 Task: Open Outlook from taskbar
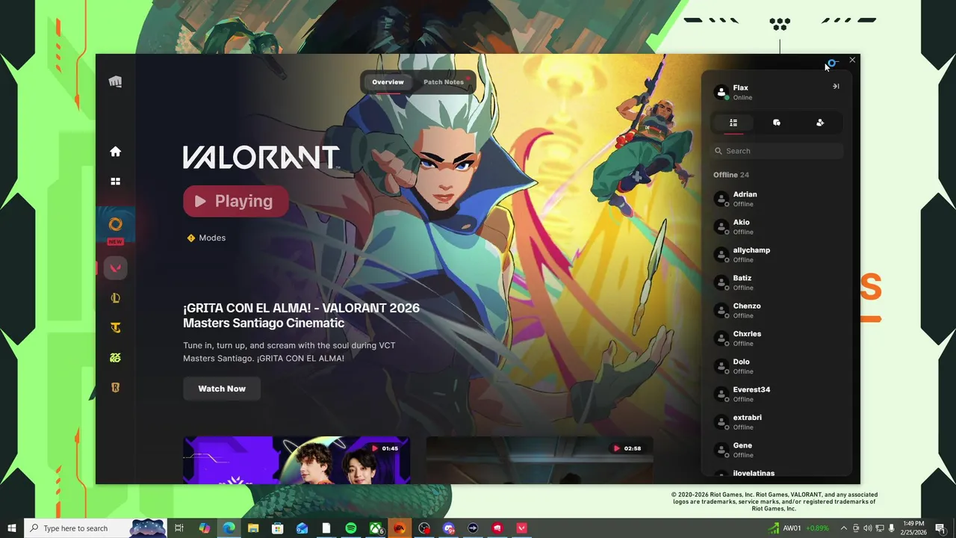[x=302, y=528]
